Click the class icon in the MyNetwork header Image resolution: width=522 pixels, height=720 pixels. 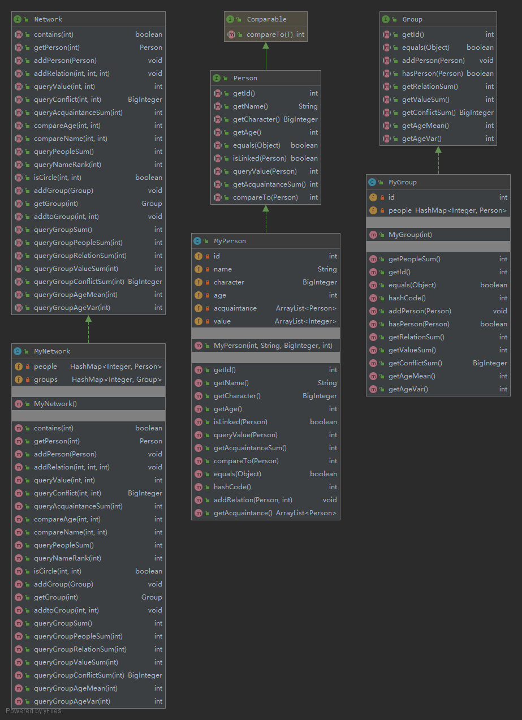18,351
